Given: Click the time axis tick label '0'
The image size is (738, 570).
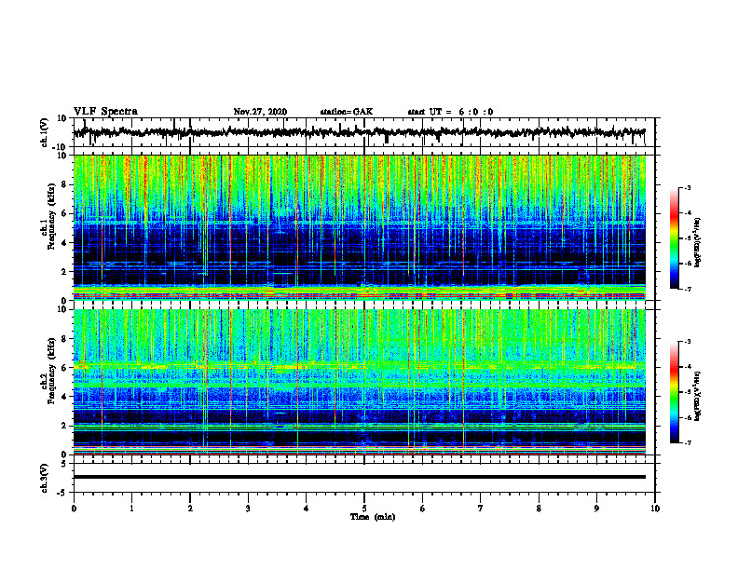Looking at the screenshot, I should 74,508.
